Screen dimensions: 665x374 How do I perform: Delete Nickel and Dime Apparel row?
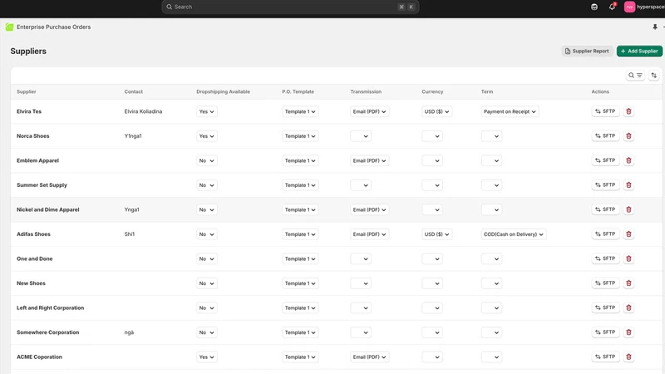(628, 209)
